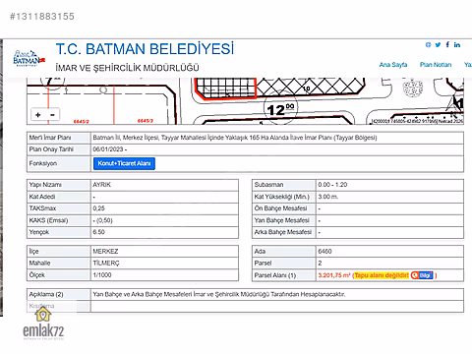
Task: Click the Fonksiyon row label
Action: tap(43, 163)
